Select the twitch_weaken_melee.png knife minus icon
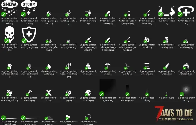Screen dimensions: 196x125 [88, 40]
